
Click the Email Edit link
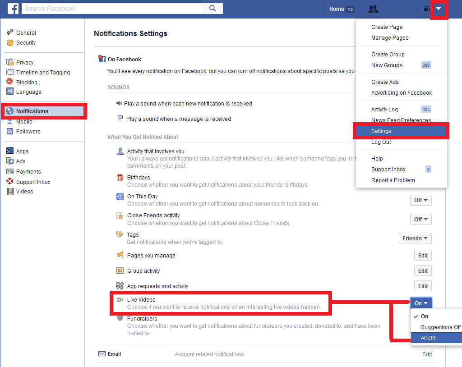tap(427, 354)
